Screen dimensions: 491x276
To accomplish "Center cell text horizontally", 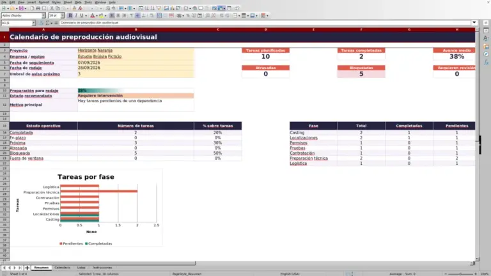I will [x=118, y=15].
